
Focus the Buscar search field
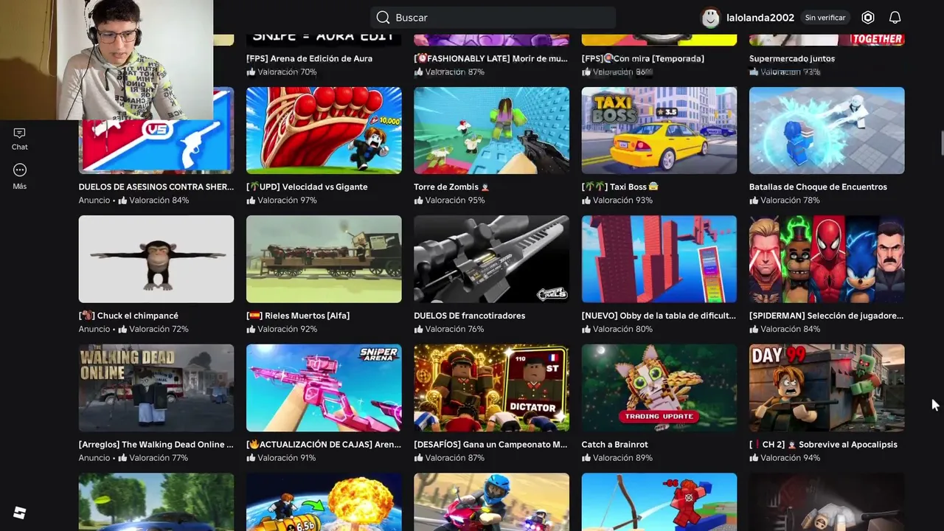[x=493, y=18]
